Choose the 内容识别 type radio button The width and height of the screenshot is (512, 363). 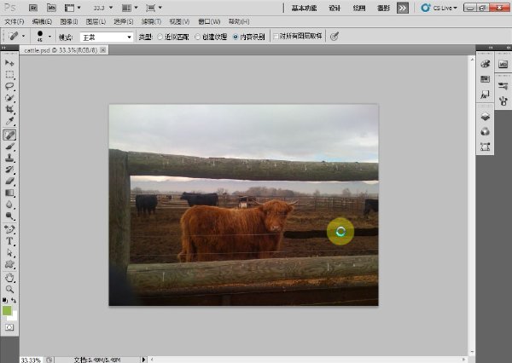click(x=236, y=37)
